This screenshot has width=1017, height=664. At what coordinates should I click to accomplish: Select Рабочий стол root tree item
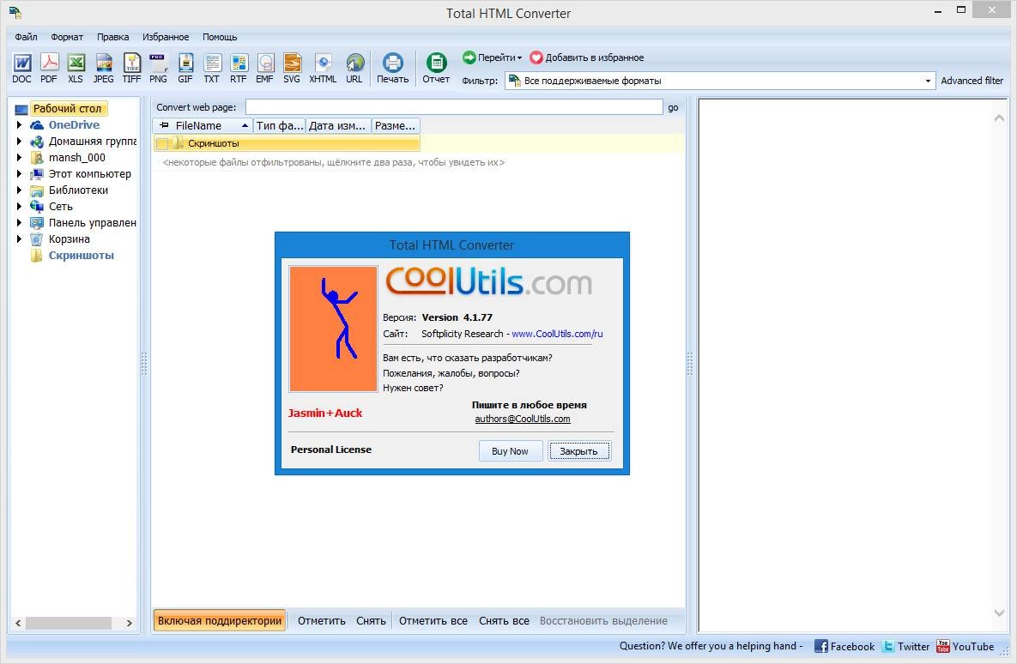tap(68, 109)
